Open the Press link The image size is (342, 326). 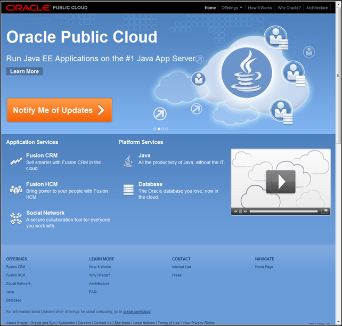[177, 275]
